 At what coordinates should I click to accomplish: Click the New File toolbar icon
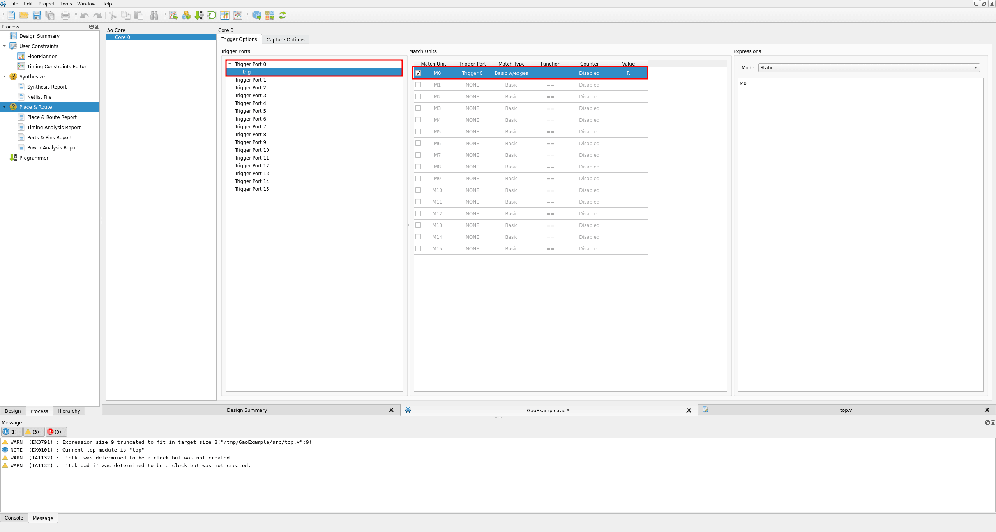[11, 15]
